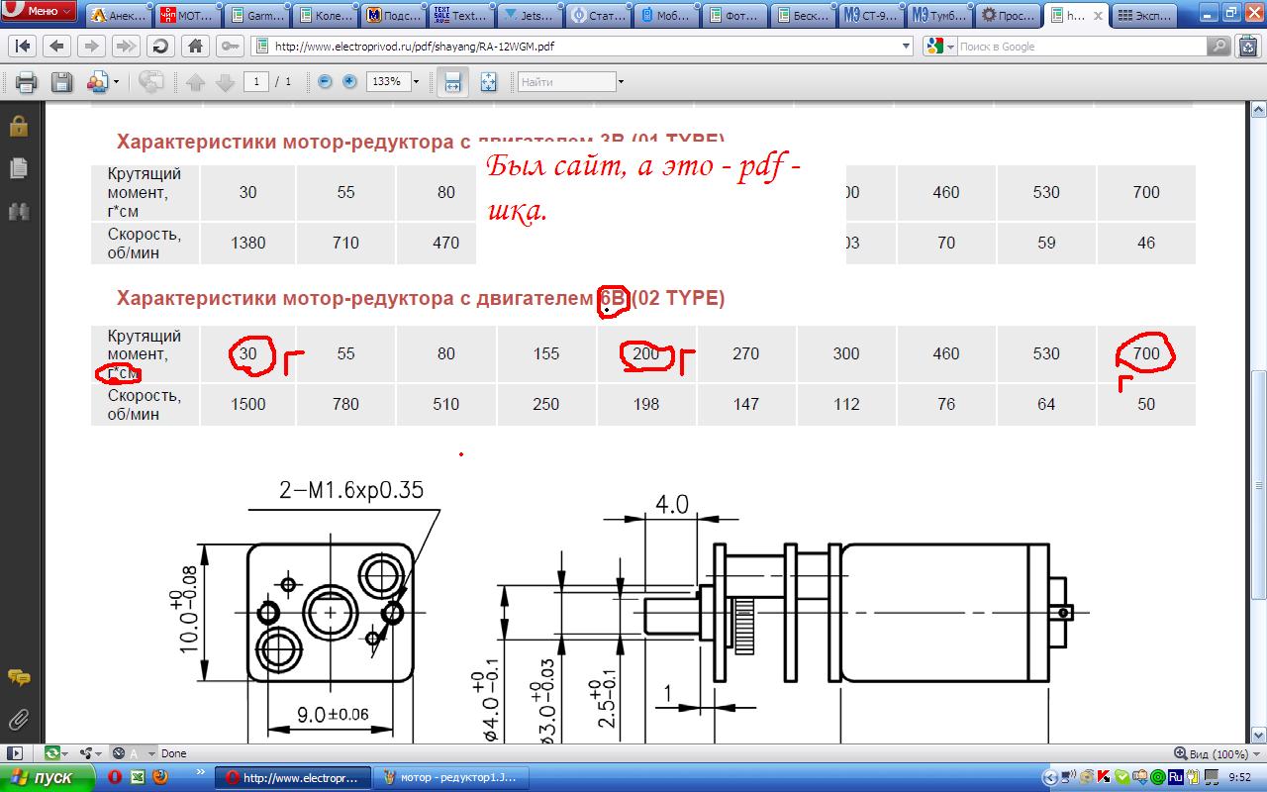Click the address bar URL field
Image resolution: width=1267 pixels, height=792 pixels.
coord(581,47)
